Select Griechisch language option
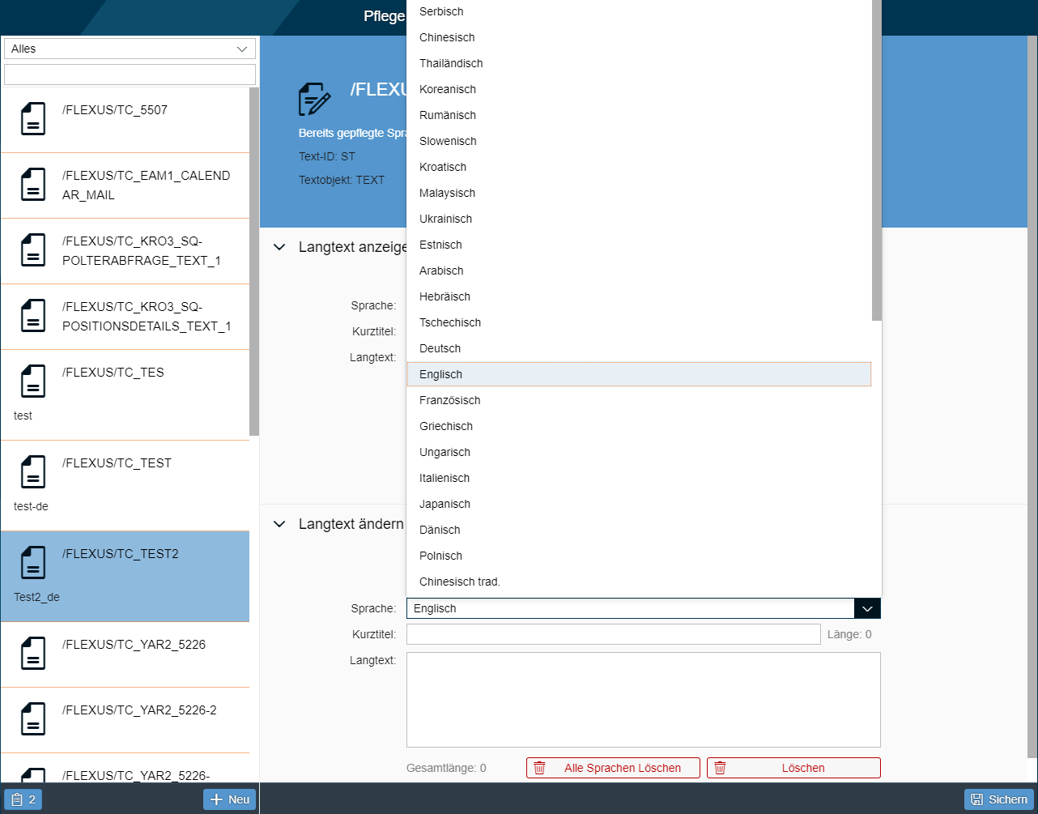The width and height of the screenshot is (1038, 814). tap(639, 426)
